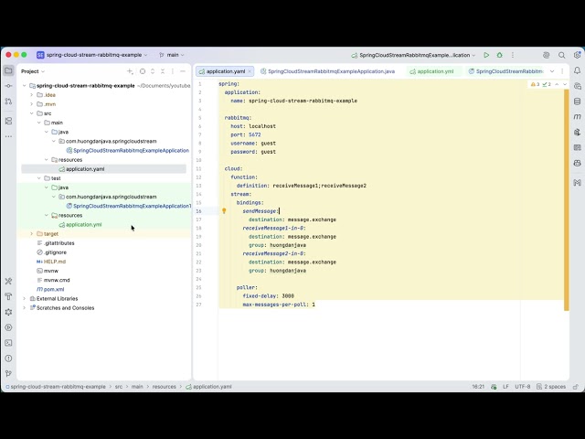
Task: Open the Commit tool window icon
Action: click(x=8, y=86)
